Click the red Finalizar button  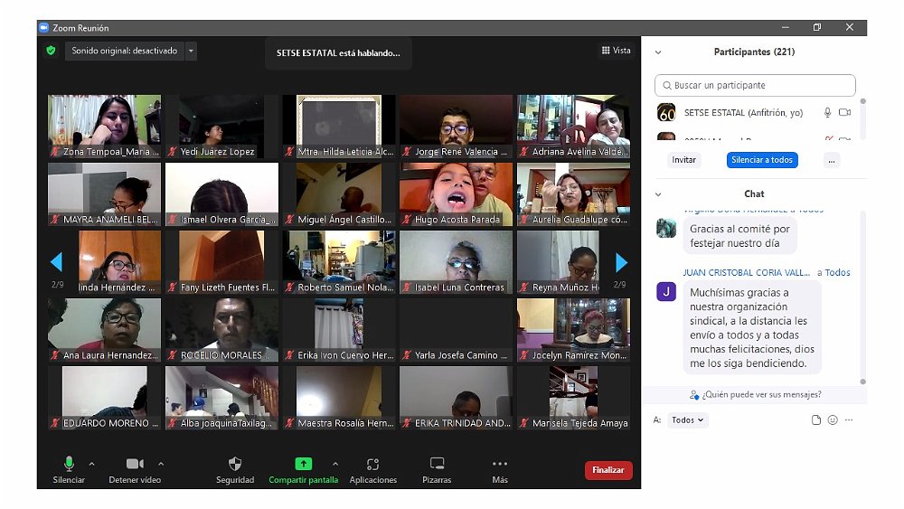608,470
